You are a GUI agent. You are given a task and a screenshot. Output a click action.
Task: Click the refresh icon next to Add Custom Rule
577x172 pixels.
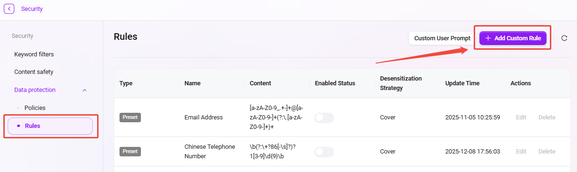[564, 38]
